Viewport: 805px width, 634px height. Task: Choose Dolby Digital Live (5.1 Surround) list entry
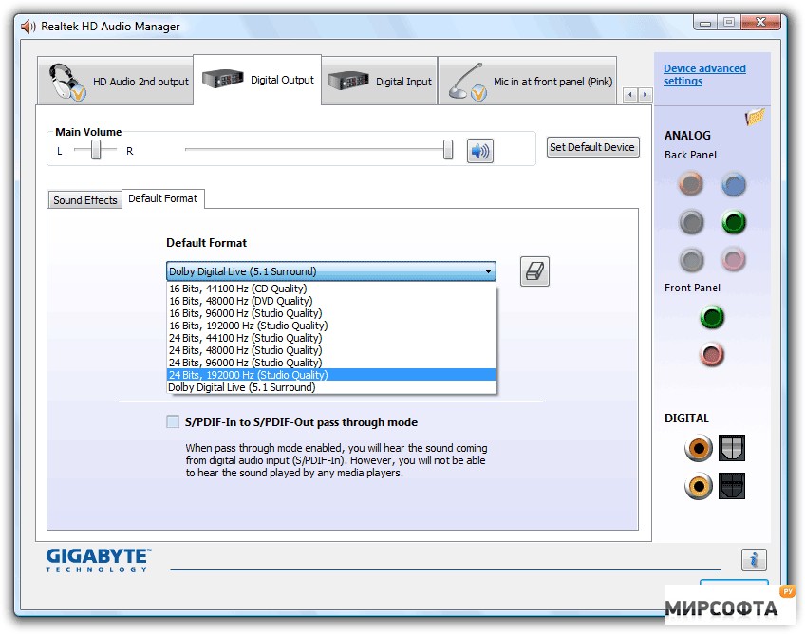(331, 387)
